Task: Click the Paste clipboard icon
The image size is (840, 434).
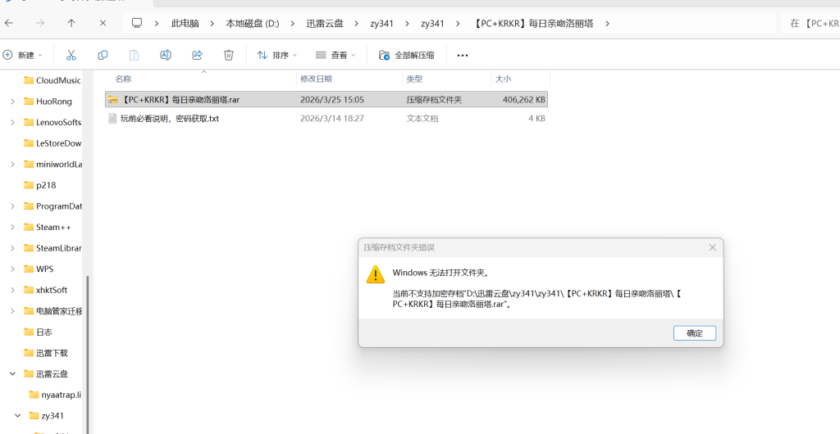Action: coord(134,55)
